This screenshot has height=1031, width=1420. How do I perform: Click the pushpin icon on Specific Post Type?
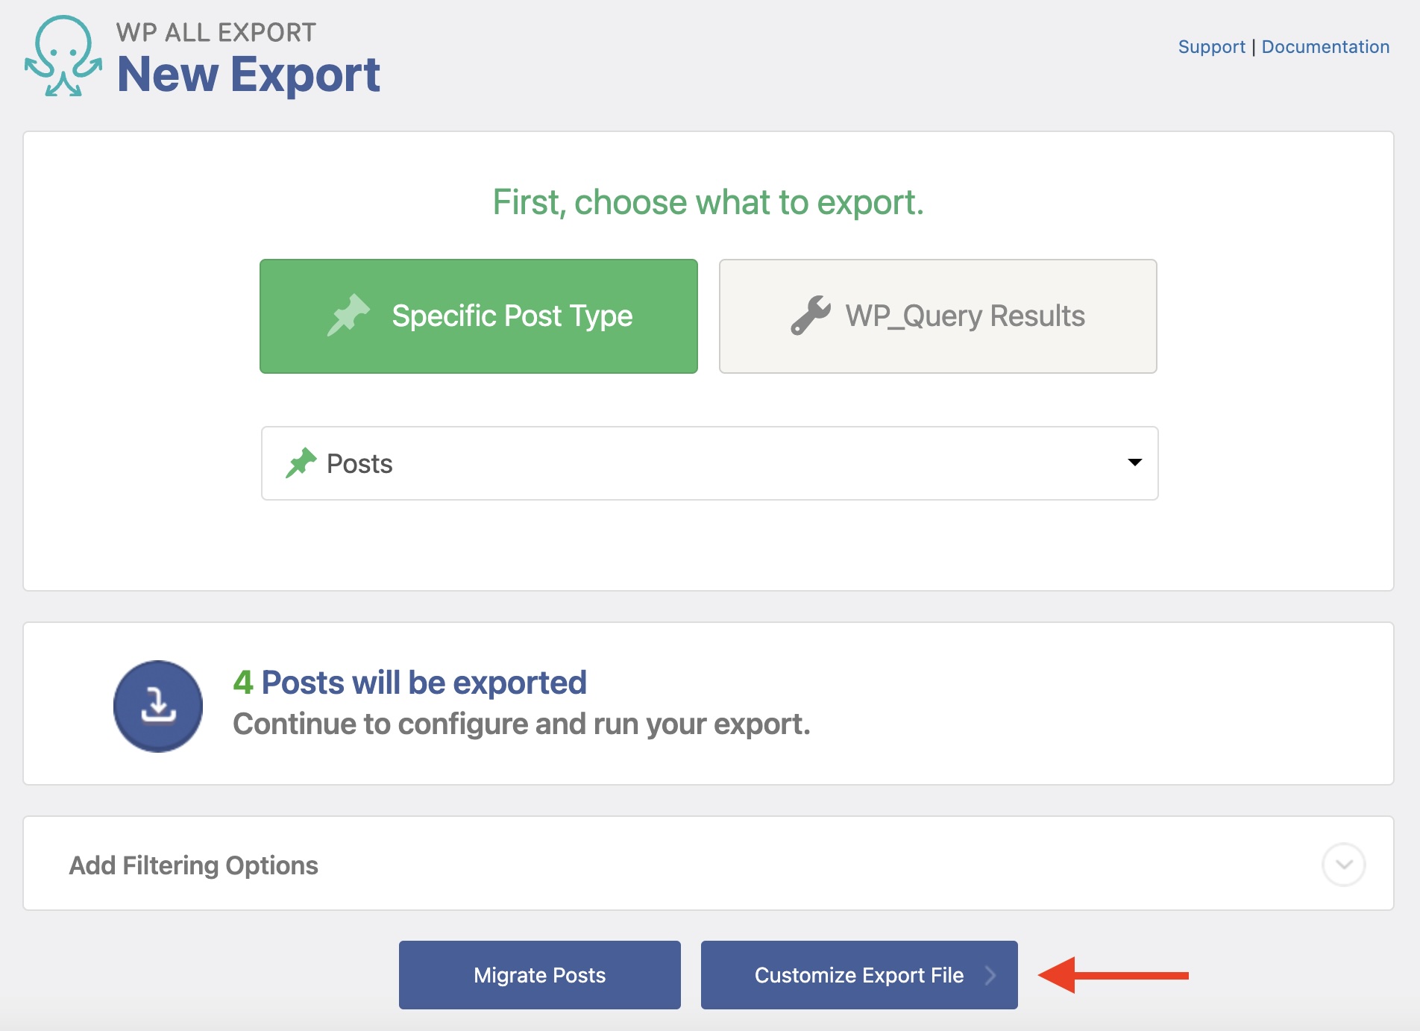coord(348,315)
